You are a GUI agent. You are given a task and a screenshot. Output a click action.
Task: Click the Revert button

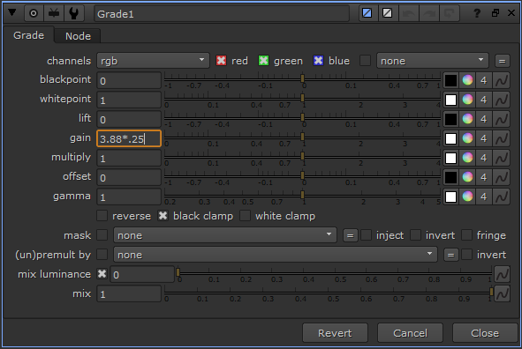[x=335, y=333]
